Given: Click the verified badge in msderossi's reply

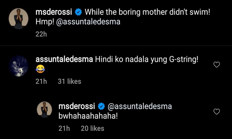Looking at the screenshot, I should [x=101, y=107].
